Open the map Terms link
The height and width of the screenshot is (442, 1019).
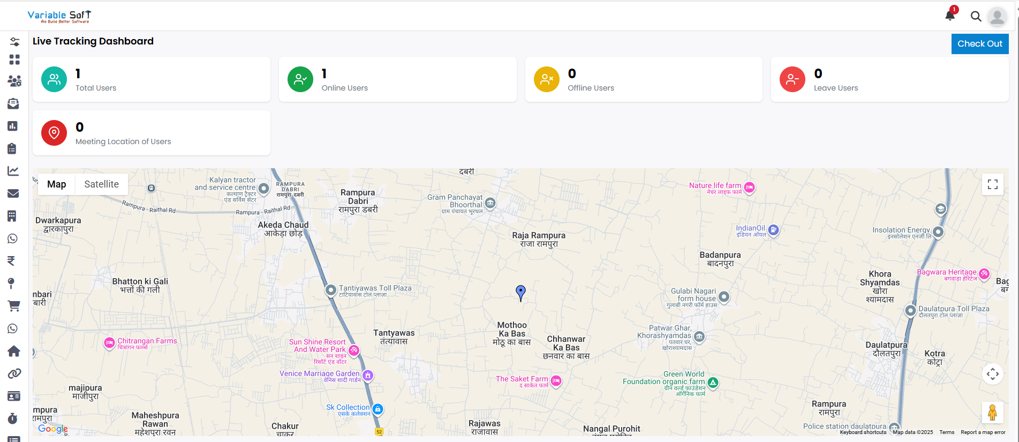[947, 432]
